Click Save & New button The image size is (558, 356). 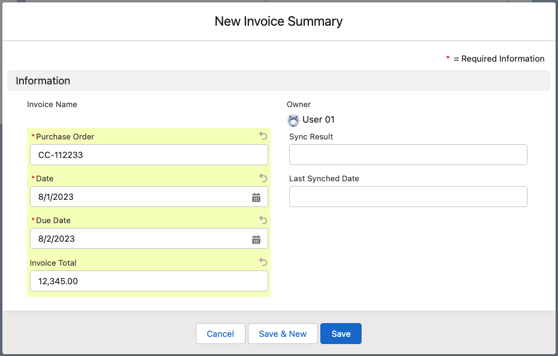283,334
